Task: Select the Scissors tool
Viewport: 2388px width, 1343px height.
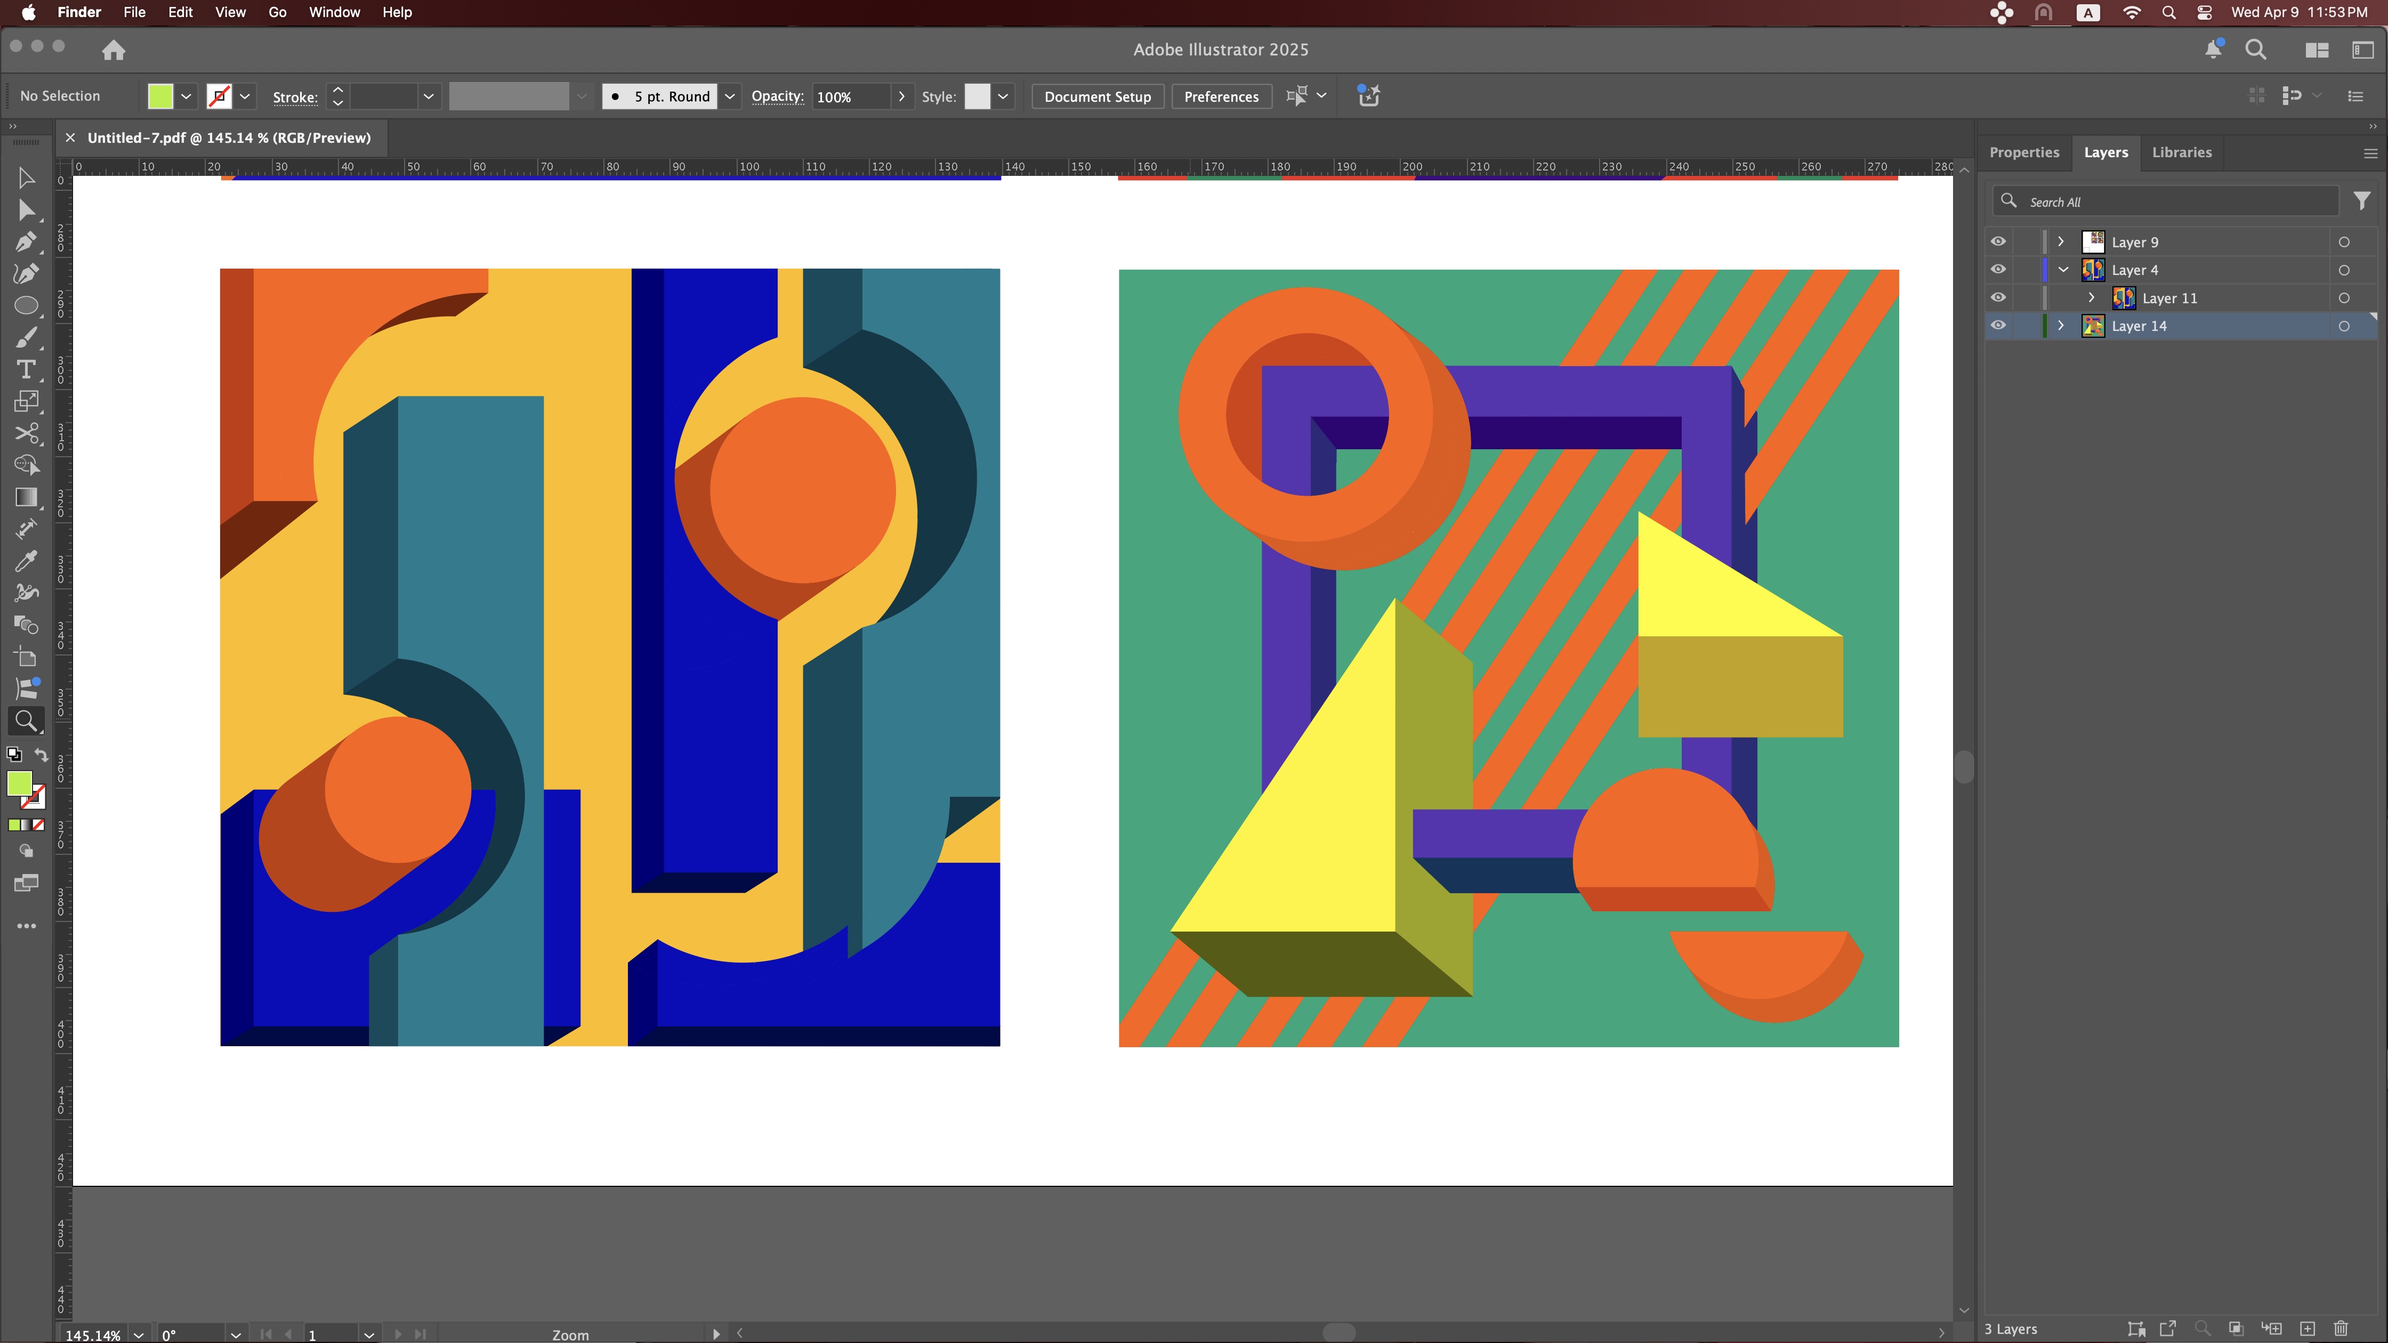Action: (27, 434)
